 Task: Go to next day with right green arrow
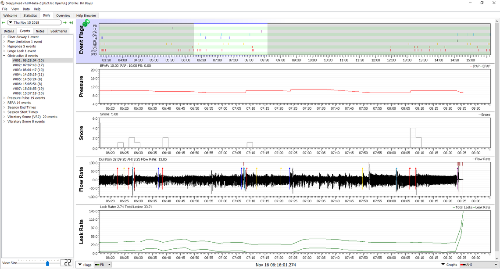[x=65, y=23]
